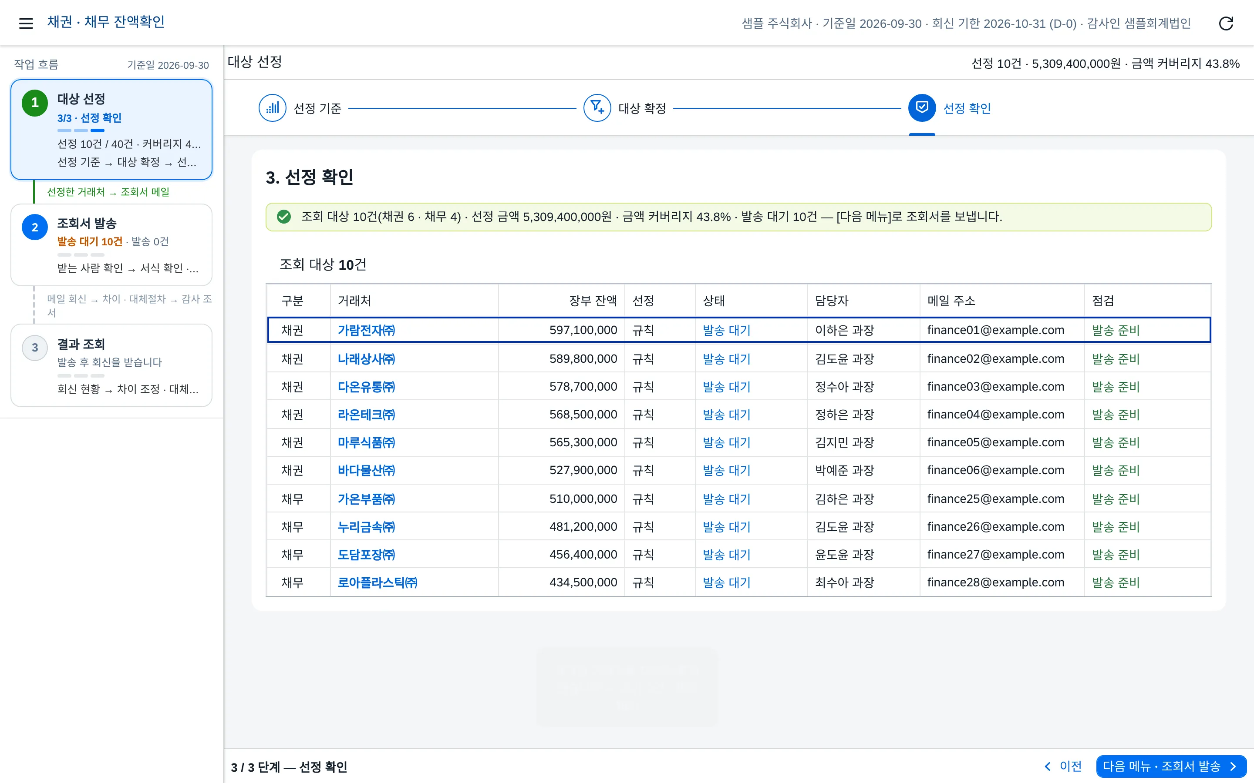Open the 바다물산㈜ vendor link
This screenshot has height=783, width=1254.
pyautogui.click(x=366, y=470)
